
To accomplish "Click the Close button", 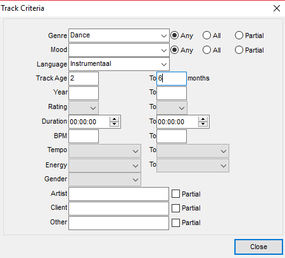I will click(258, 247).
